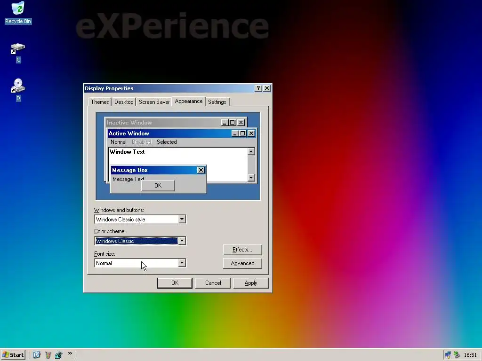Select the Appearance tab
Screen dimensions: 482x361
pos(189,102)
